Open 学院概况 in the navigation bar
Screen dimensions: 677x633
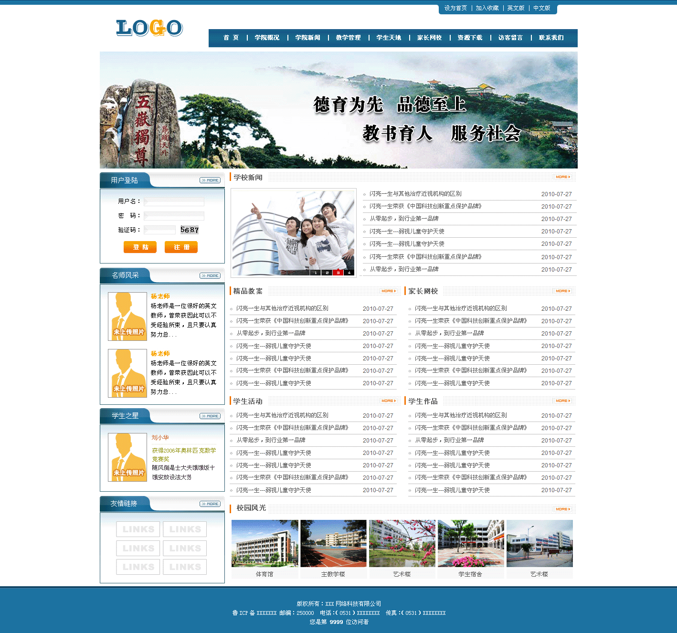pos(267,38)
